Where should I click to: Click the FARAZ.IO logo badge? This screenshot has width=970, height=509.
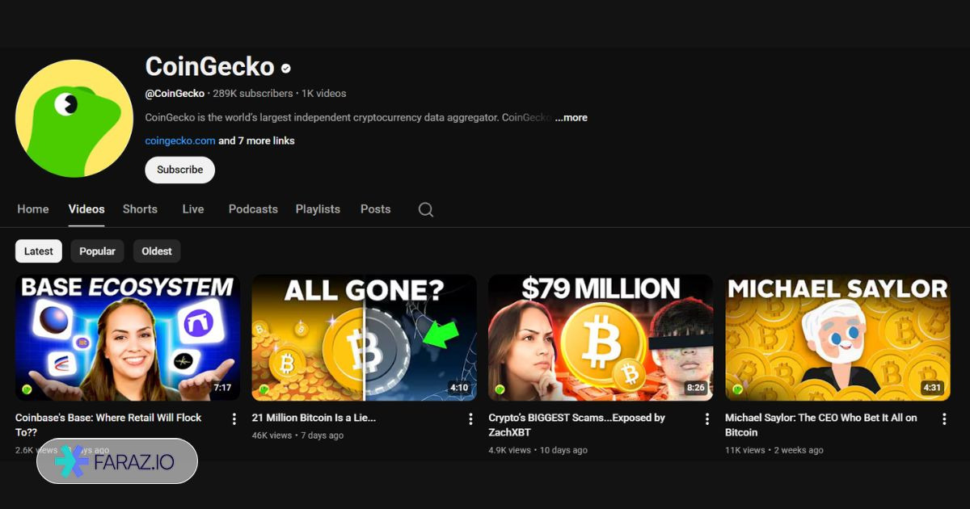click(x=117, y=461)
